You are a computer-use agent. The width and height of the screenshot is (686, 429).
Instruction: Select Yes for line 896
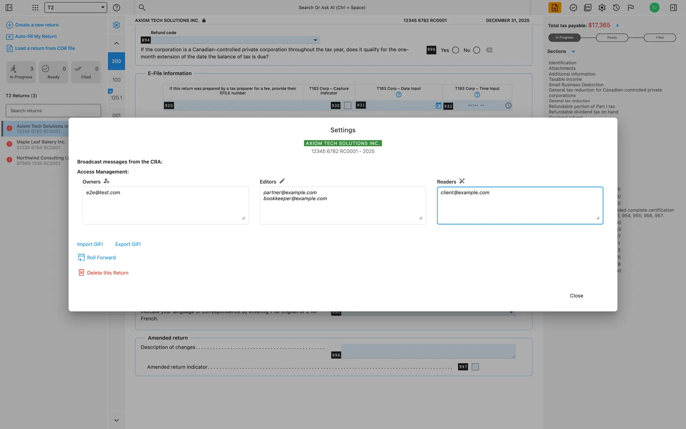coord(455,50)
